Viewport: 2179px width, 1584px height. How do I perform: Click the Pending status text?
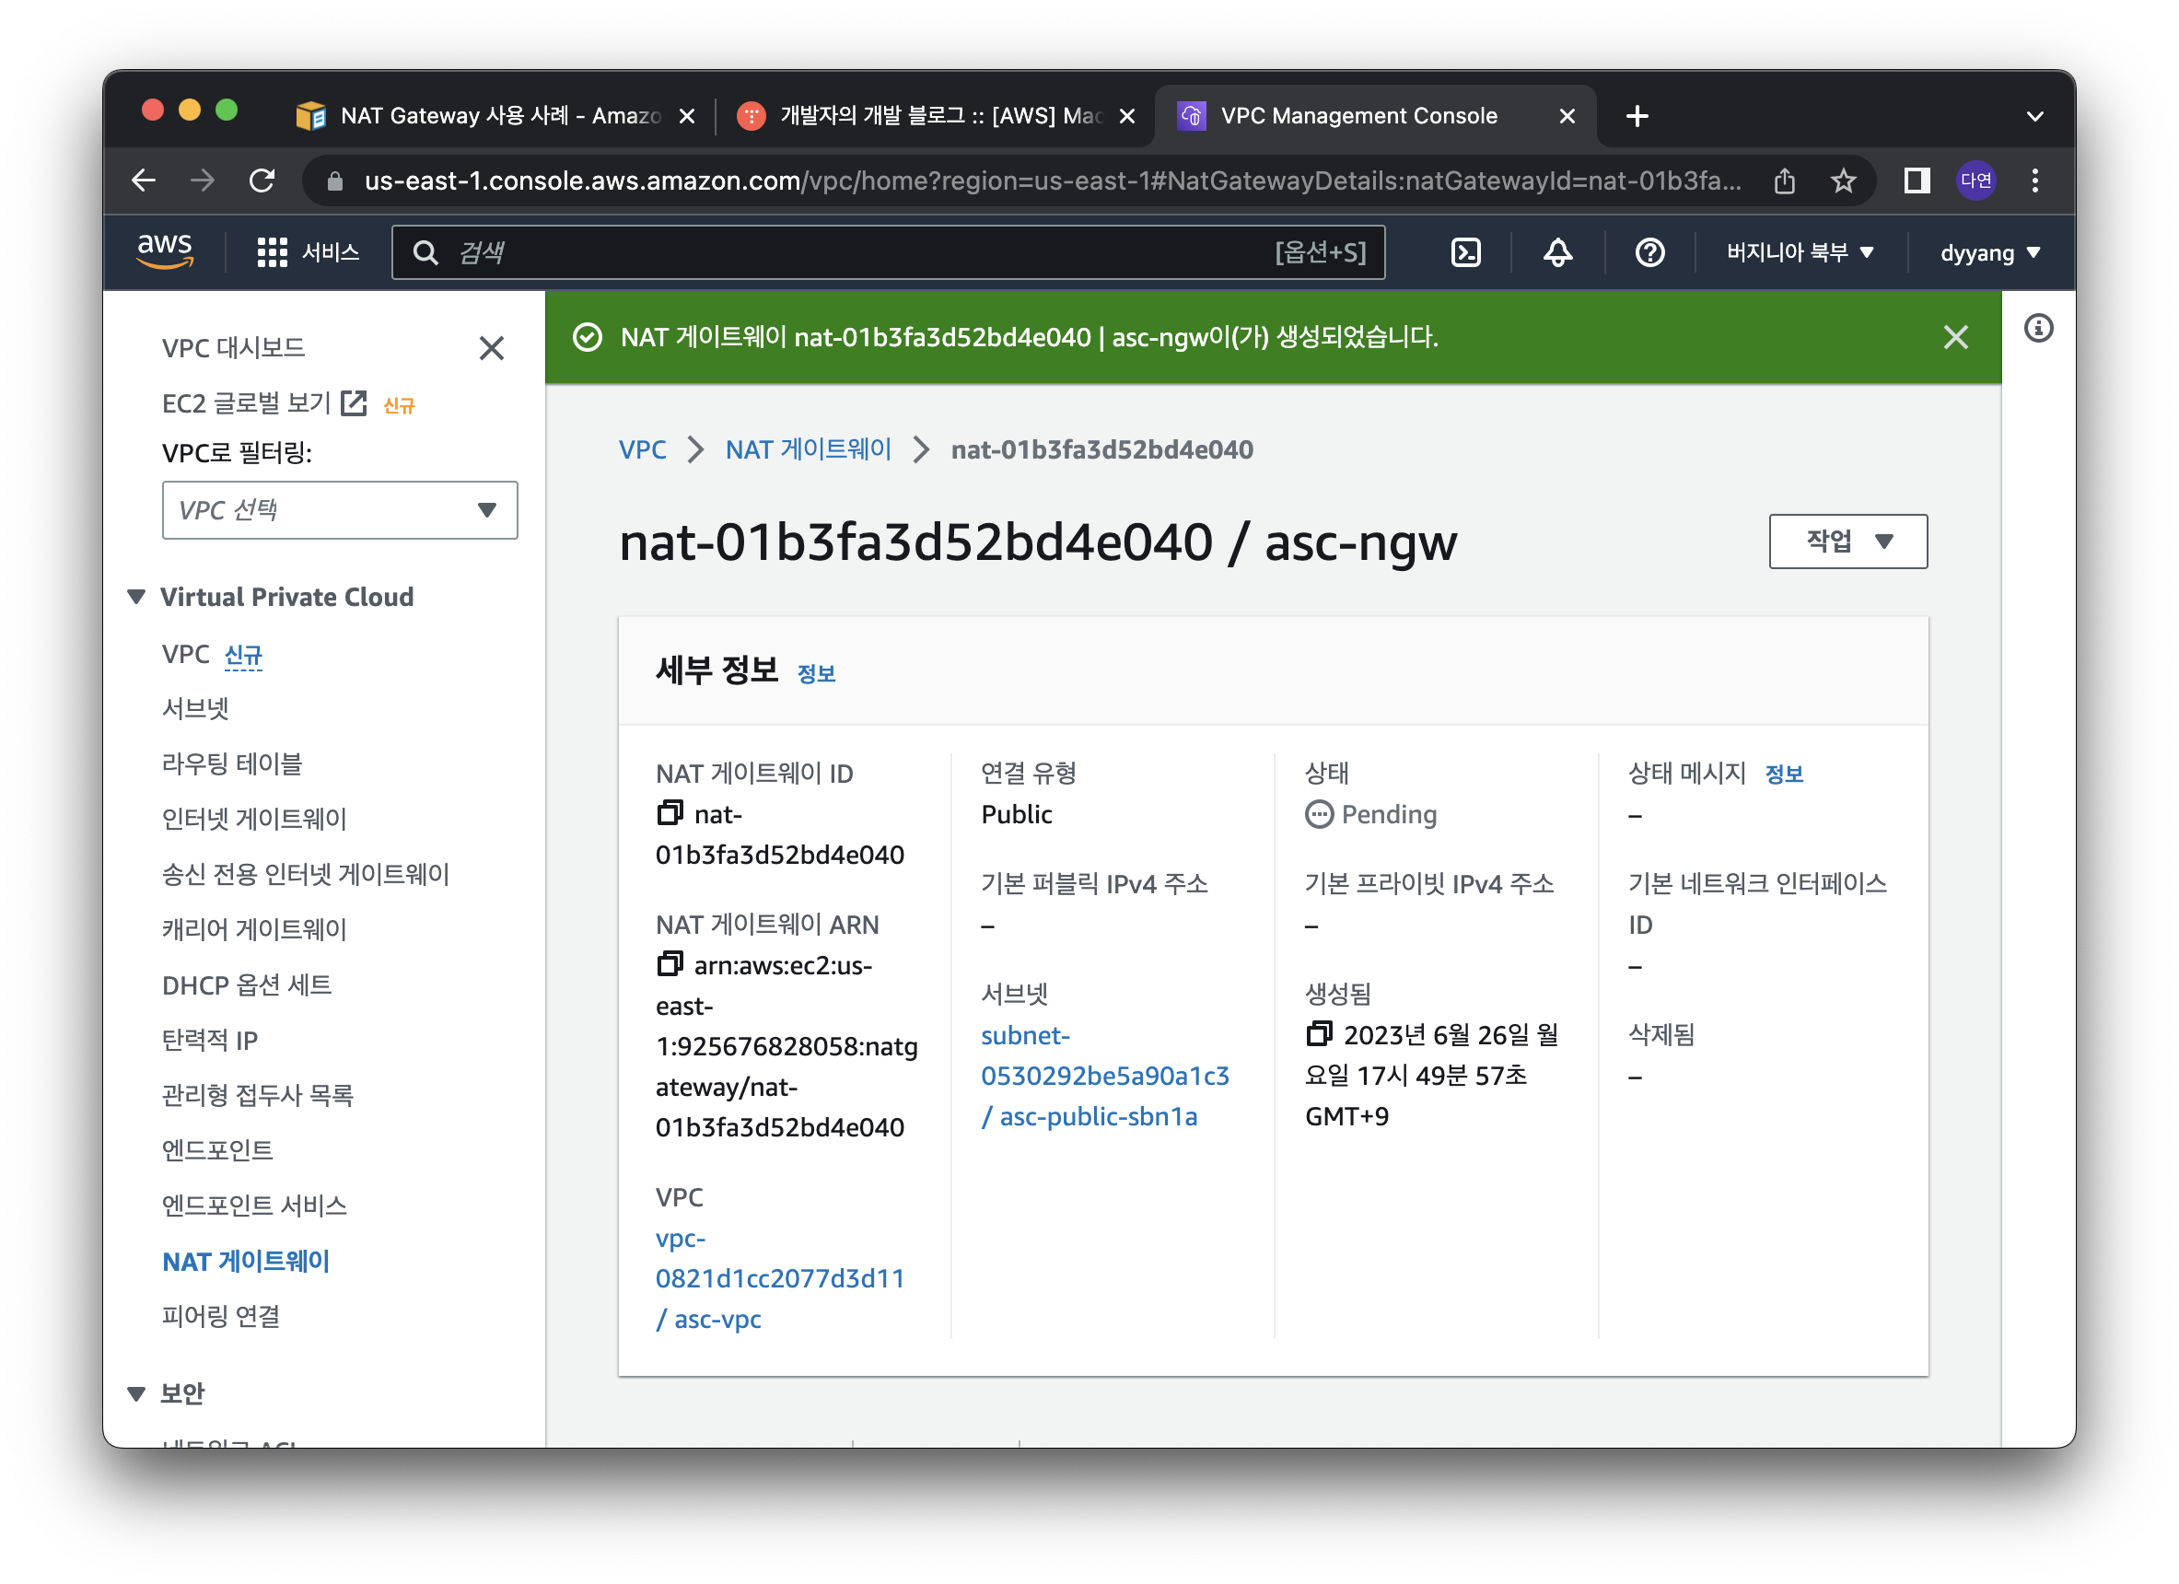(x=1388, y=815)
